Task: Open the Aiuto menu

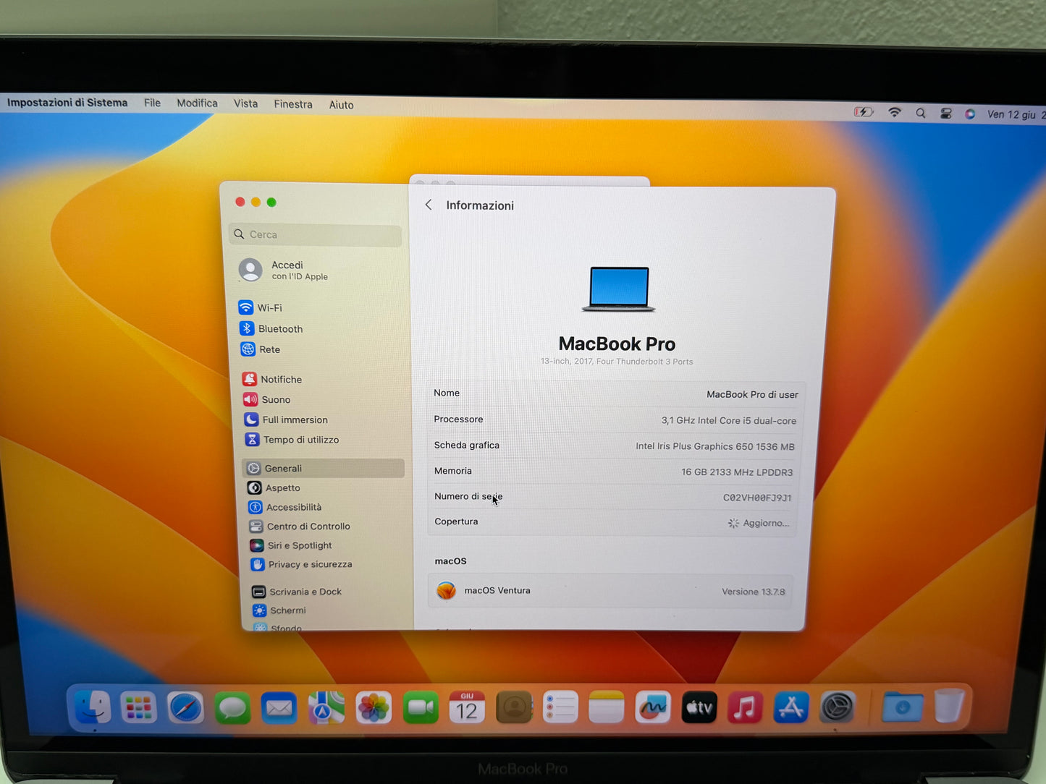Action: [341, 105]
